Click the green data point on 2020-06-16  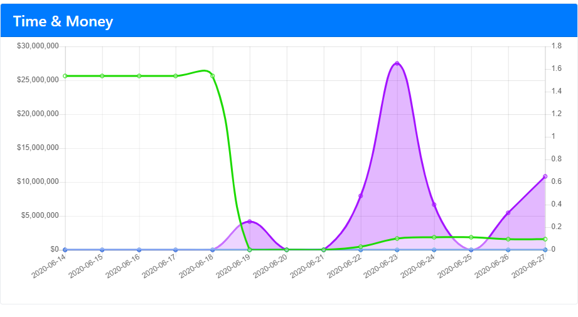tap(139, 76)
